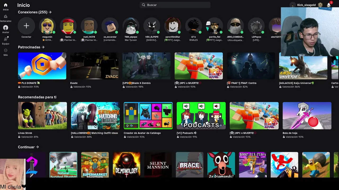Resume the Demonology game
The width and height of the screenshot is (339, 190).
point(127,165)
